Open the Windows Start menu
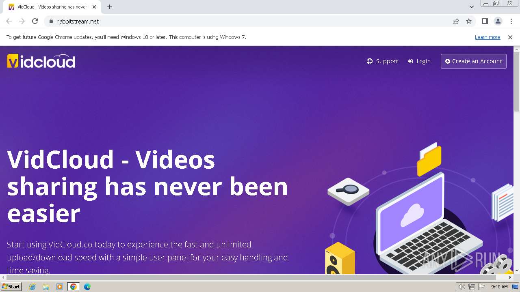The width and height of the screenshot is (520, 292). (x=11, y=286)
